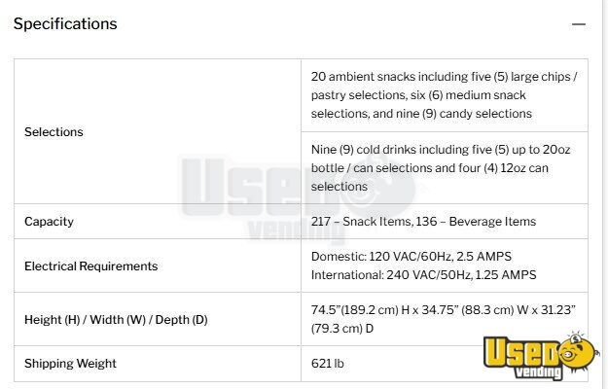Select the Shipping Weight row label
The width and height of the screenshot is (608, 389).
[70, 363]
